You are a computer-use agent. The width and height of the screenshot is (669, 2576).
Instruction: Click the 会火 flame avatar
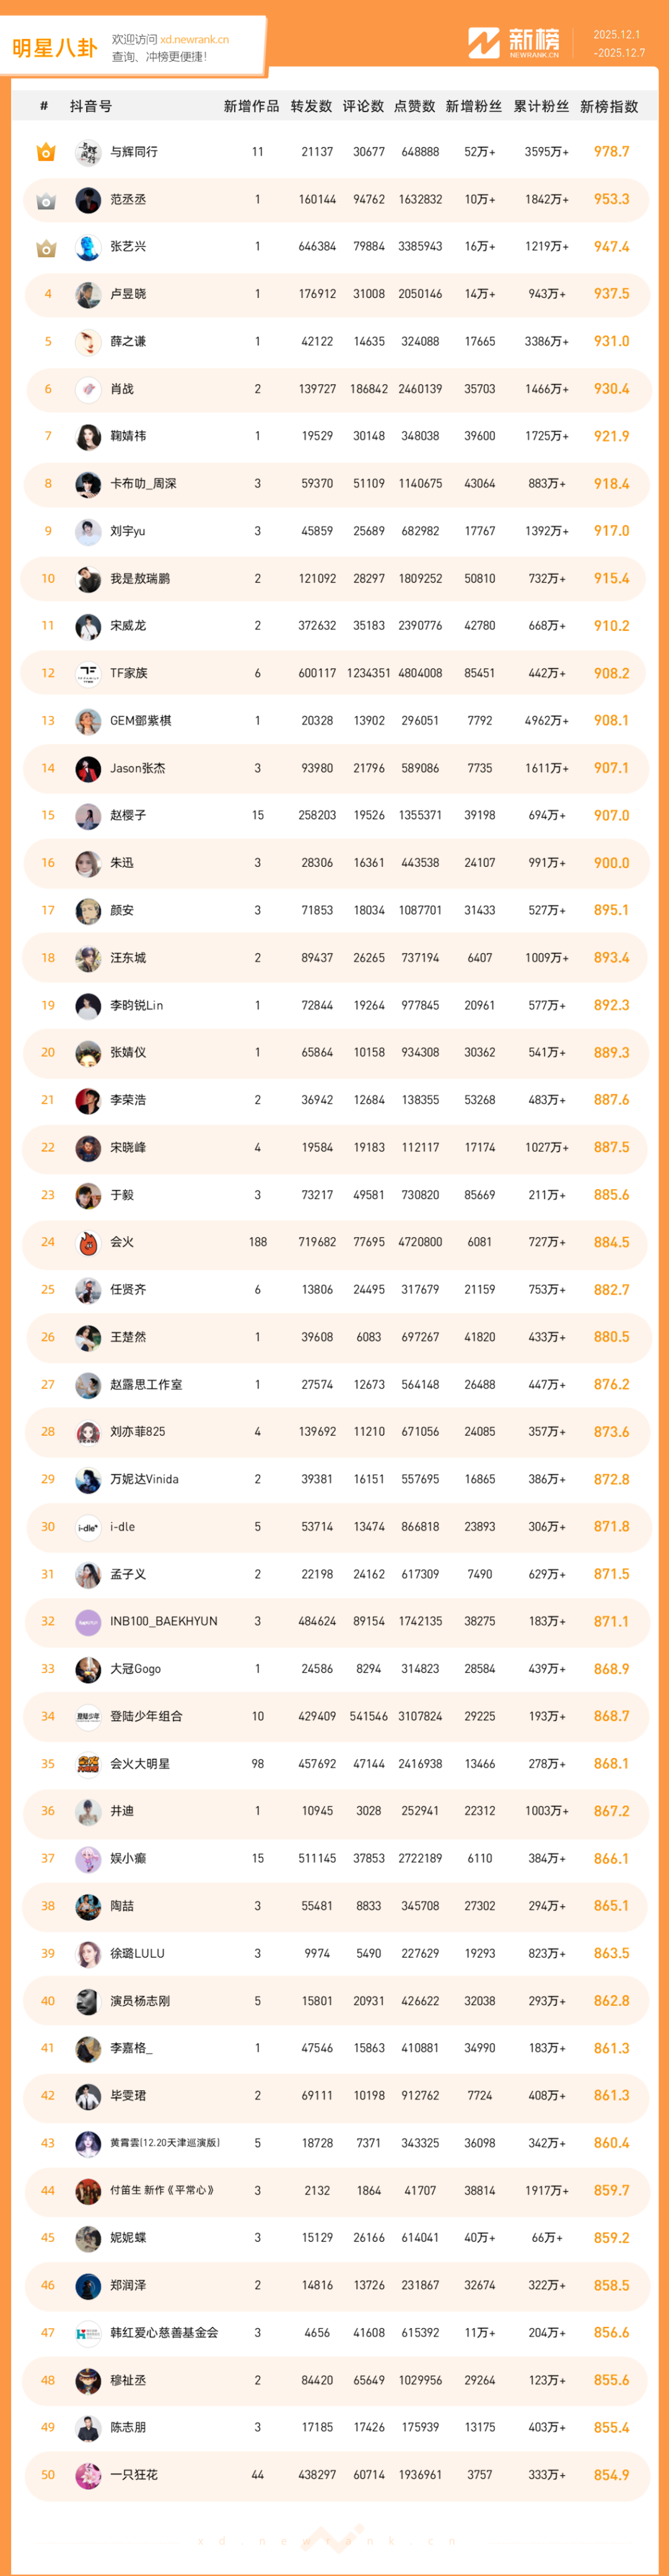[x=88, y=1243]
